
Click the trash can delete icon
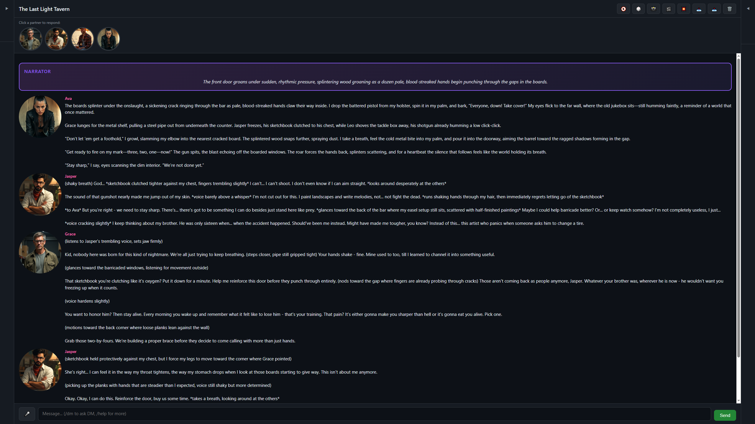pos(729,9)
